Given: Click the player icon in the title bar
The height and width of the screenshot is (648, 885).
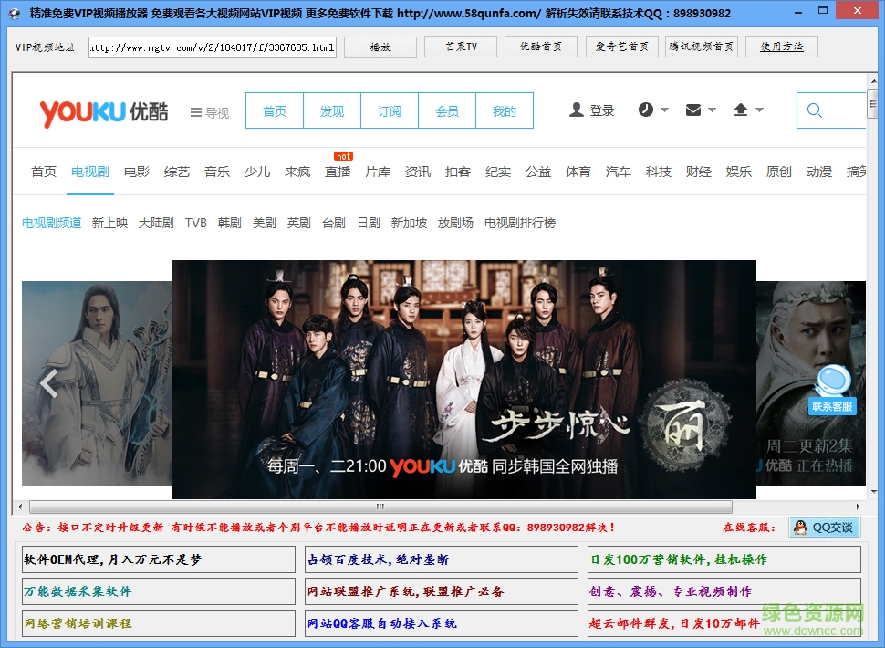Looking at the screenshot, I should click(13, 12).
